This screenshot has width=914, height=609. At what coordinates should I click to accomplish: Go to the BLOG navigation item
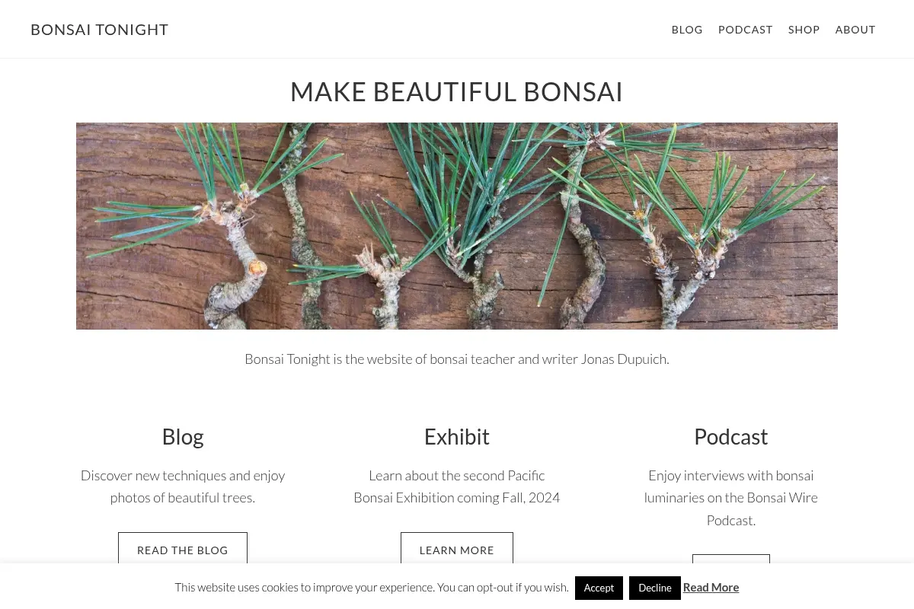[x=687, y=30]
